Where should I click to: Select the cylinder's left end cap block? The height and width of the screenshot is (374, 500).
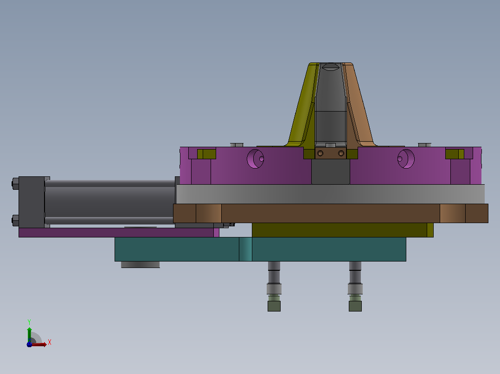click(x=31, y=202)
